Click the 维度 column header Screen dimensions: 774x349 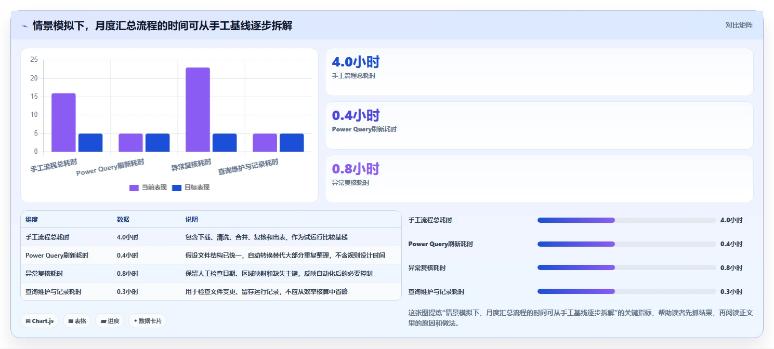tap(32, 220)
